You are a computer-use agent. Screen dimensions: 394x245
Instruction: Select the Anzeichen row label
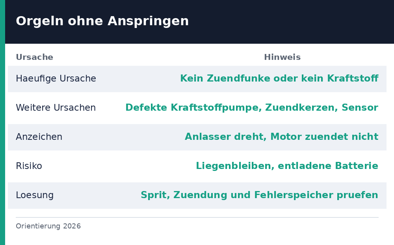coord(39,137)
